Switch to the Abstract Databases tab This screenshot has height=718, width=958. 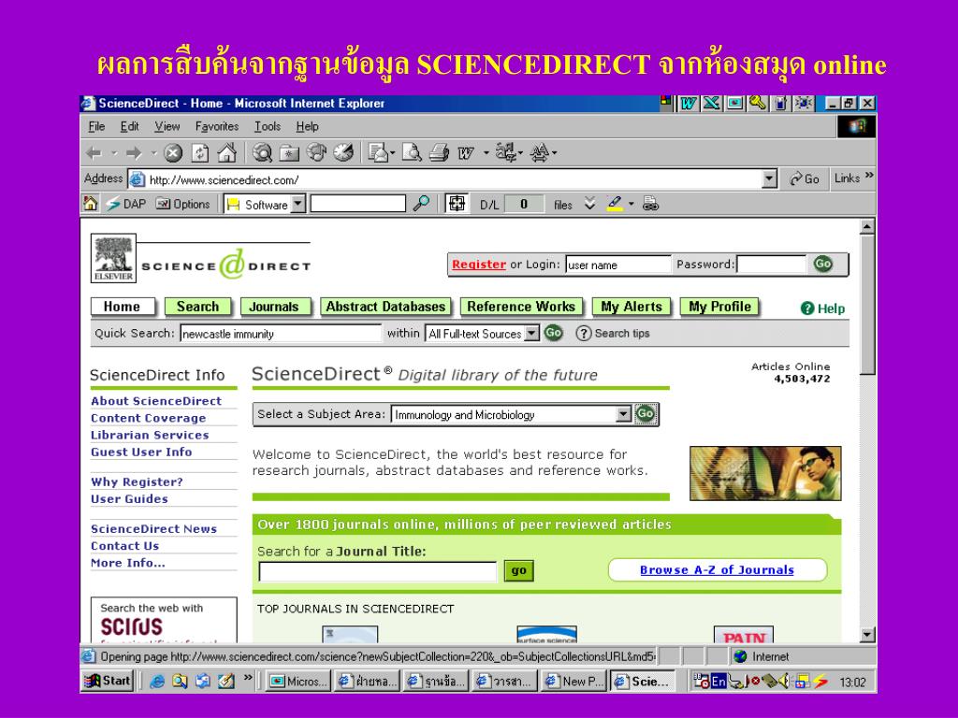(x=385, y=307)
